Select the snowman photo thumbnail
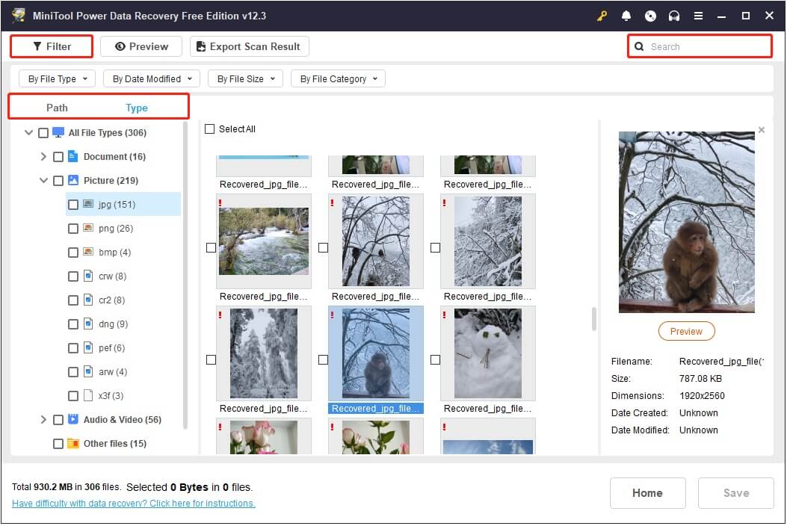787x526 pixels. (488, 353)
